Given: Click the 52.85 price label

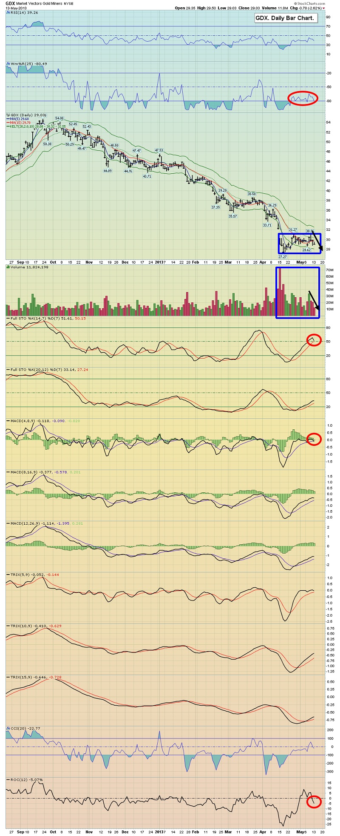Looking at the screenshot, I should pos(73,124).
